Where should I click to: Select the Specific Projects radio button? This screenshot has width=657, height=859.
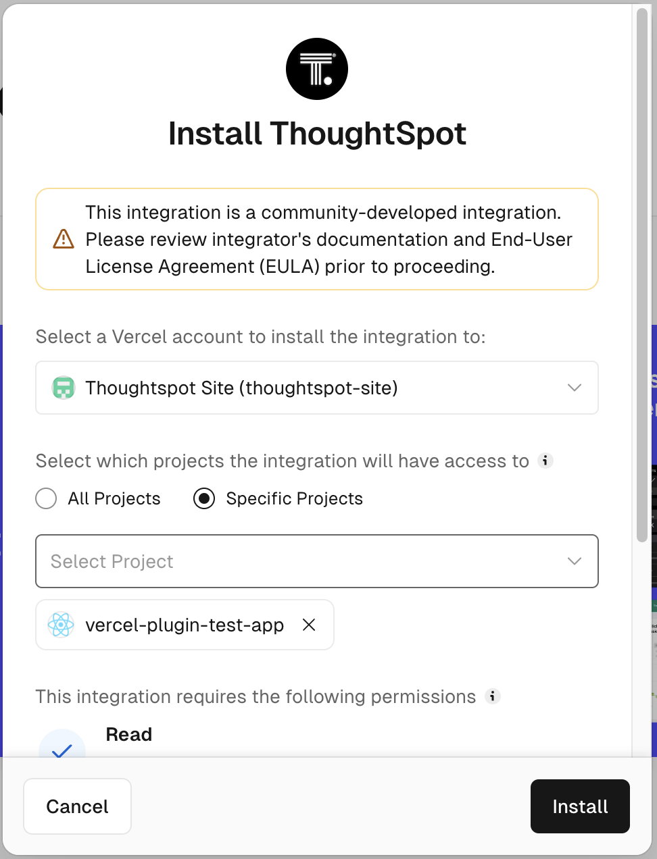click(x=204, y=498)
